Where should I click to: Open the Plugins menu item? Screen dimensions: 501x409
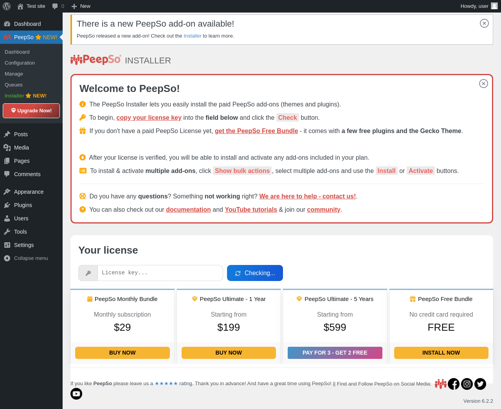23,205
